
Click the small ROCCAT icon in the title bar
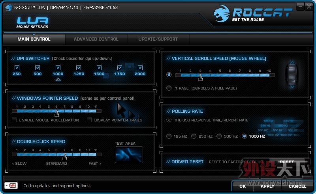point(8,7)
